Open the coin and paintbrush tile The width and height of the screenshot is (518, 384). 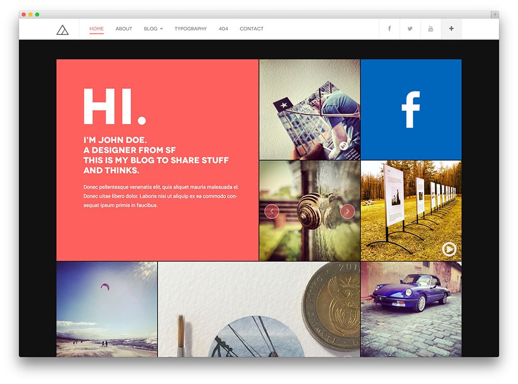(259, 309)
